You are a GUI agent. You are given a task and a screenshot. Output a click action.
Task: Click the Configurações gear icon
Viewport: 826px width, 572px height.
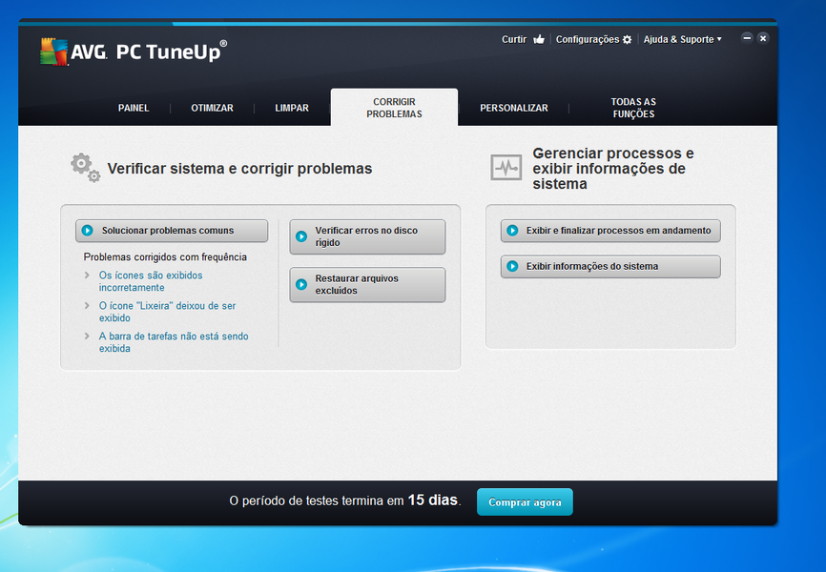tap(627, 39)
